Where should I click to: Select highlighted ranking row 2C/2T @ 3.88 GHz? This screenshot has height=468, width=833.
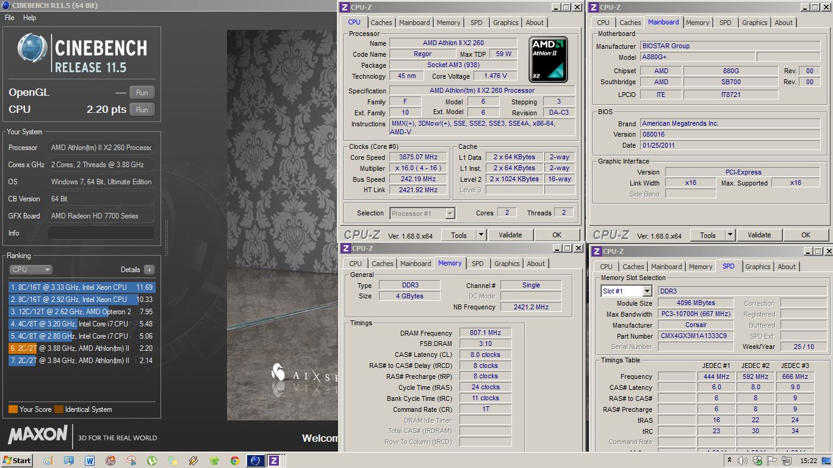(82, 348)
